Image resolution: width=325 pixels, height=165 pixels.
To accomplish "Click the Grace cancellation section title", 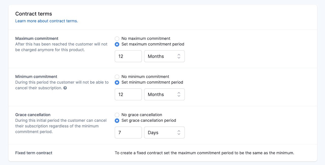I will tap(33, 115).
